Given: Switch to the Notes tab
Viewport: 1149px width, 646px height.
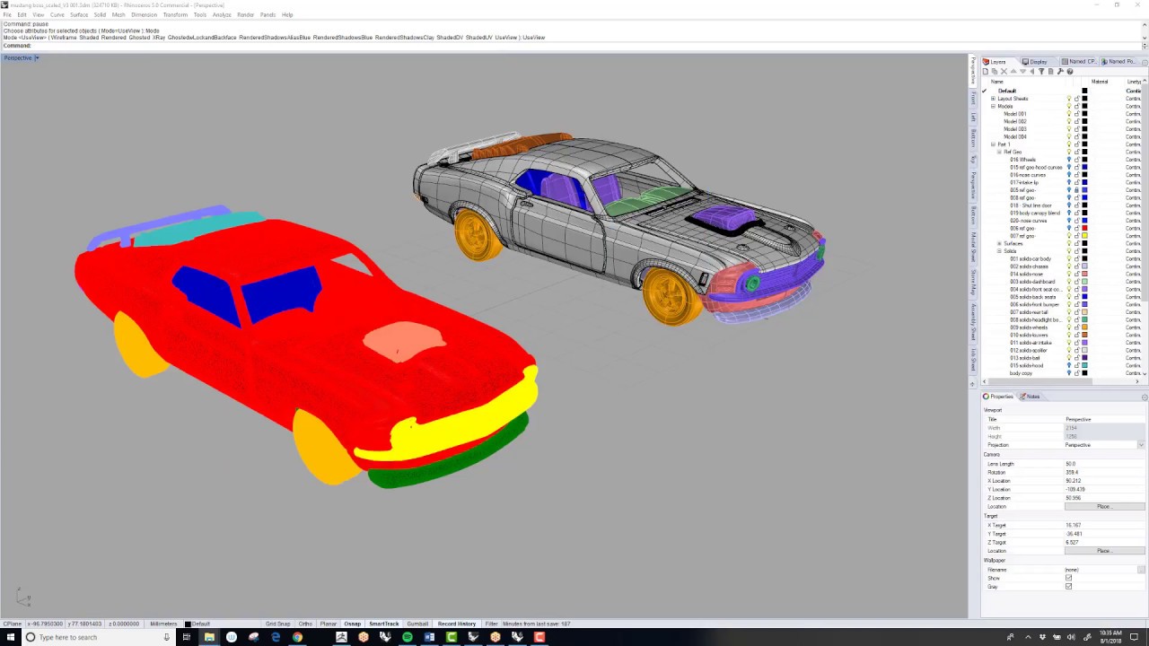Looking at the screenshot, I should 1031,397.
